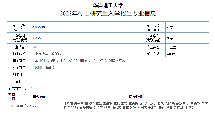The image size is (215, 117).
Task: Select the discipline code value 1055
Action: (x=37, y=38)
